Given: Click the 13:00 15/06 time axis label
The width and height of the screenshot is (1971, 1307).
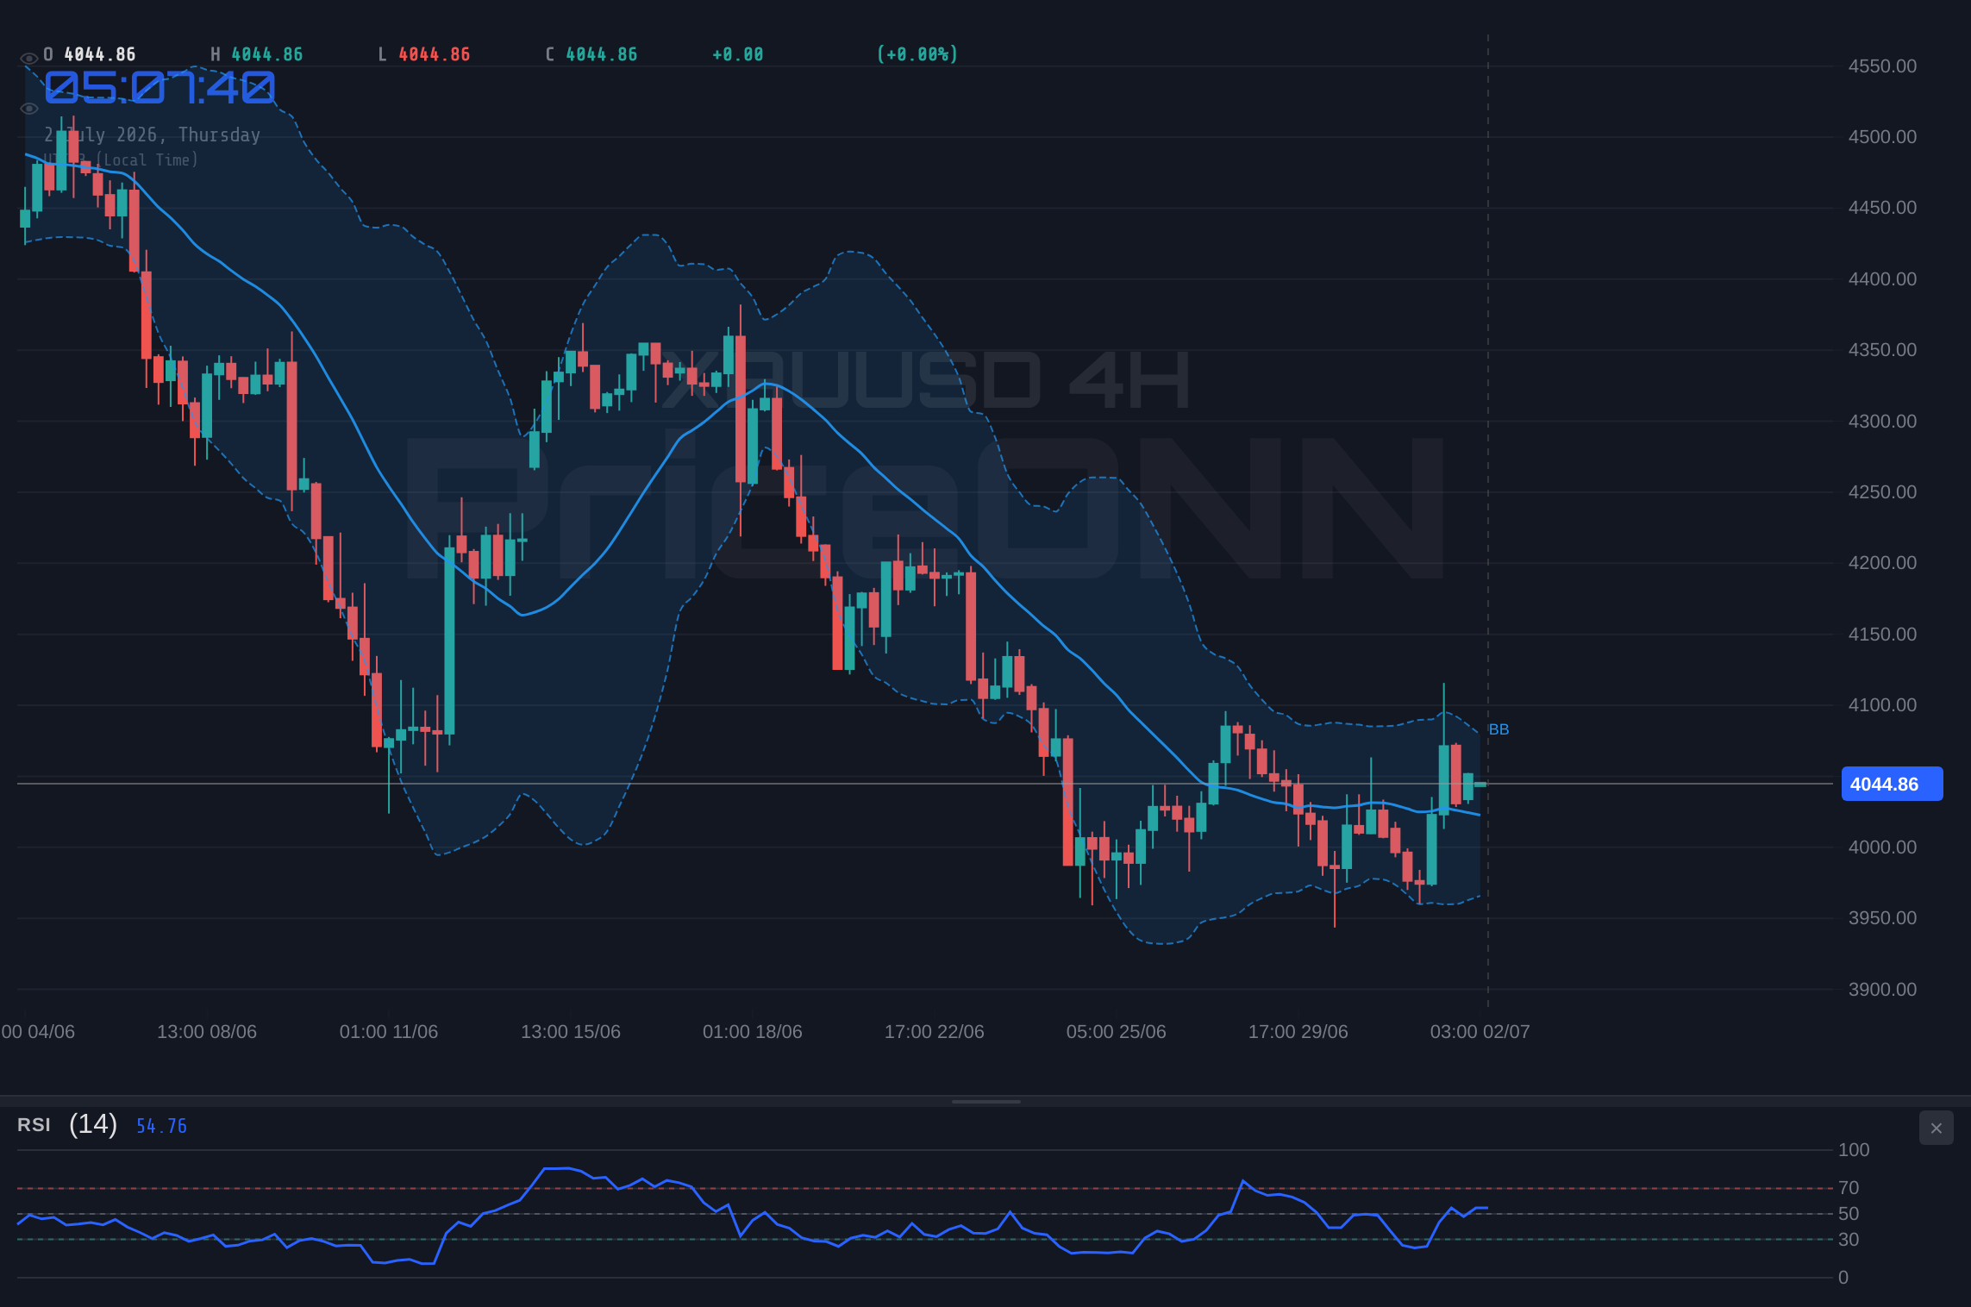Looking at the screenshot, I should point(571,1031).
